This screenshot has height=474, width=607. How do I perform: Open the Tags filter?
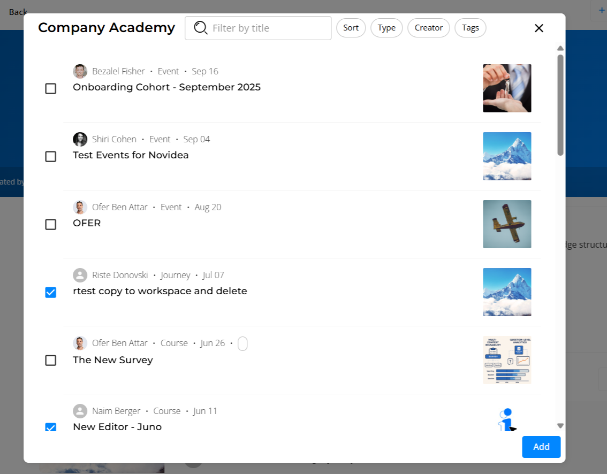pyautogui.click(x=470, y=28)
